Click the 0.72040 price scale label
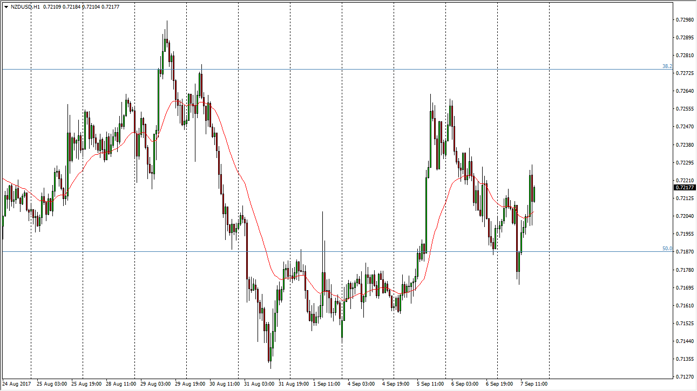 (x=685, y=216)
